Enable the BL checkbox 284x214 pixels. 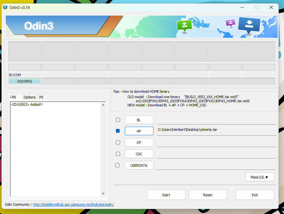[x=118, y=120]
